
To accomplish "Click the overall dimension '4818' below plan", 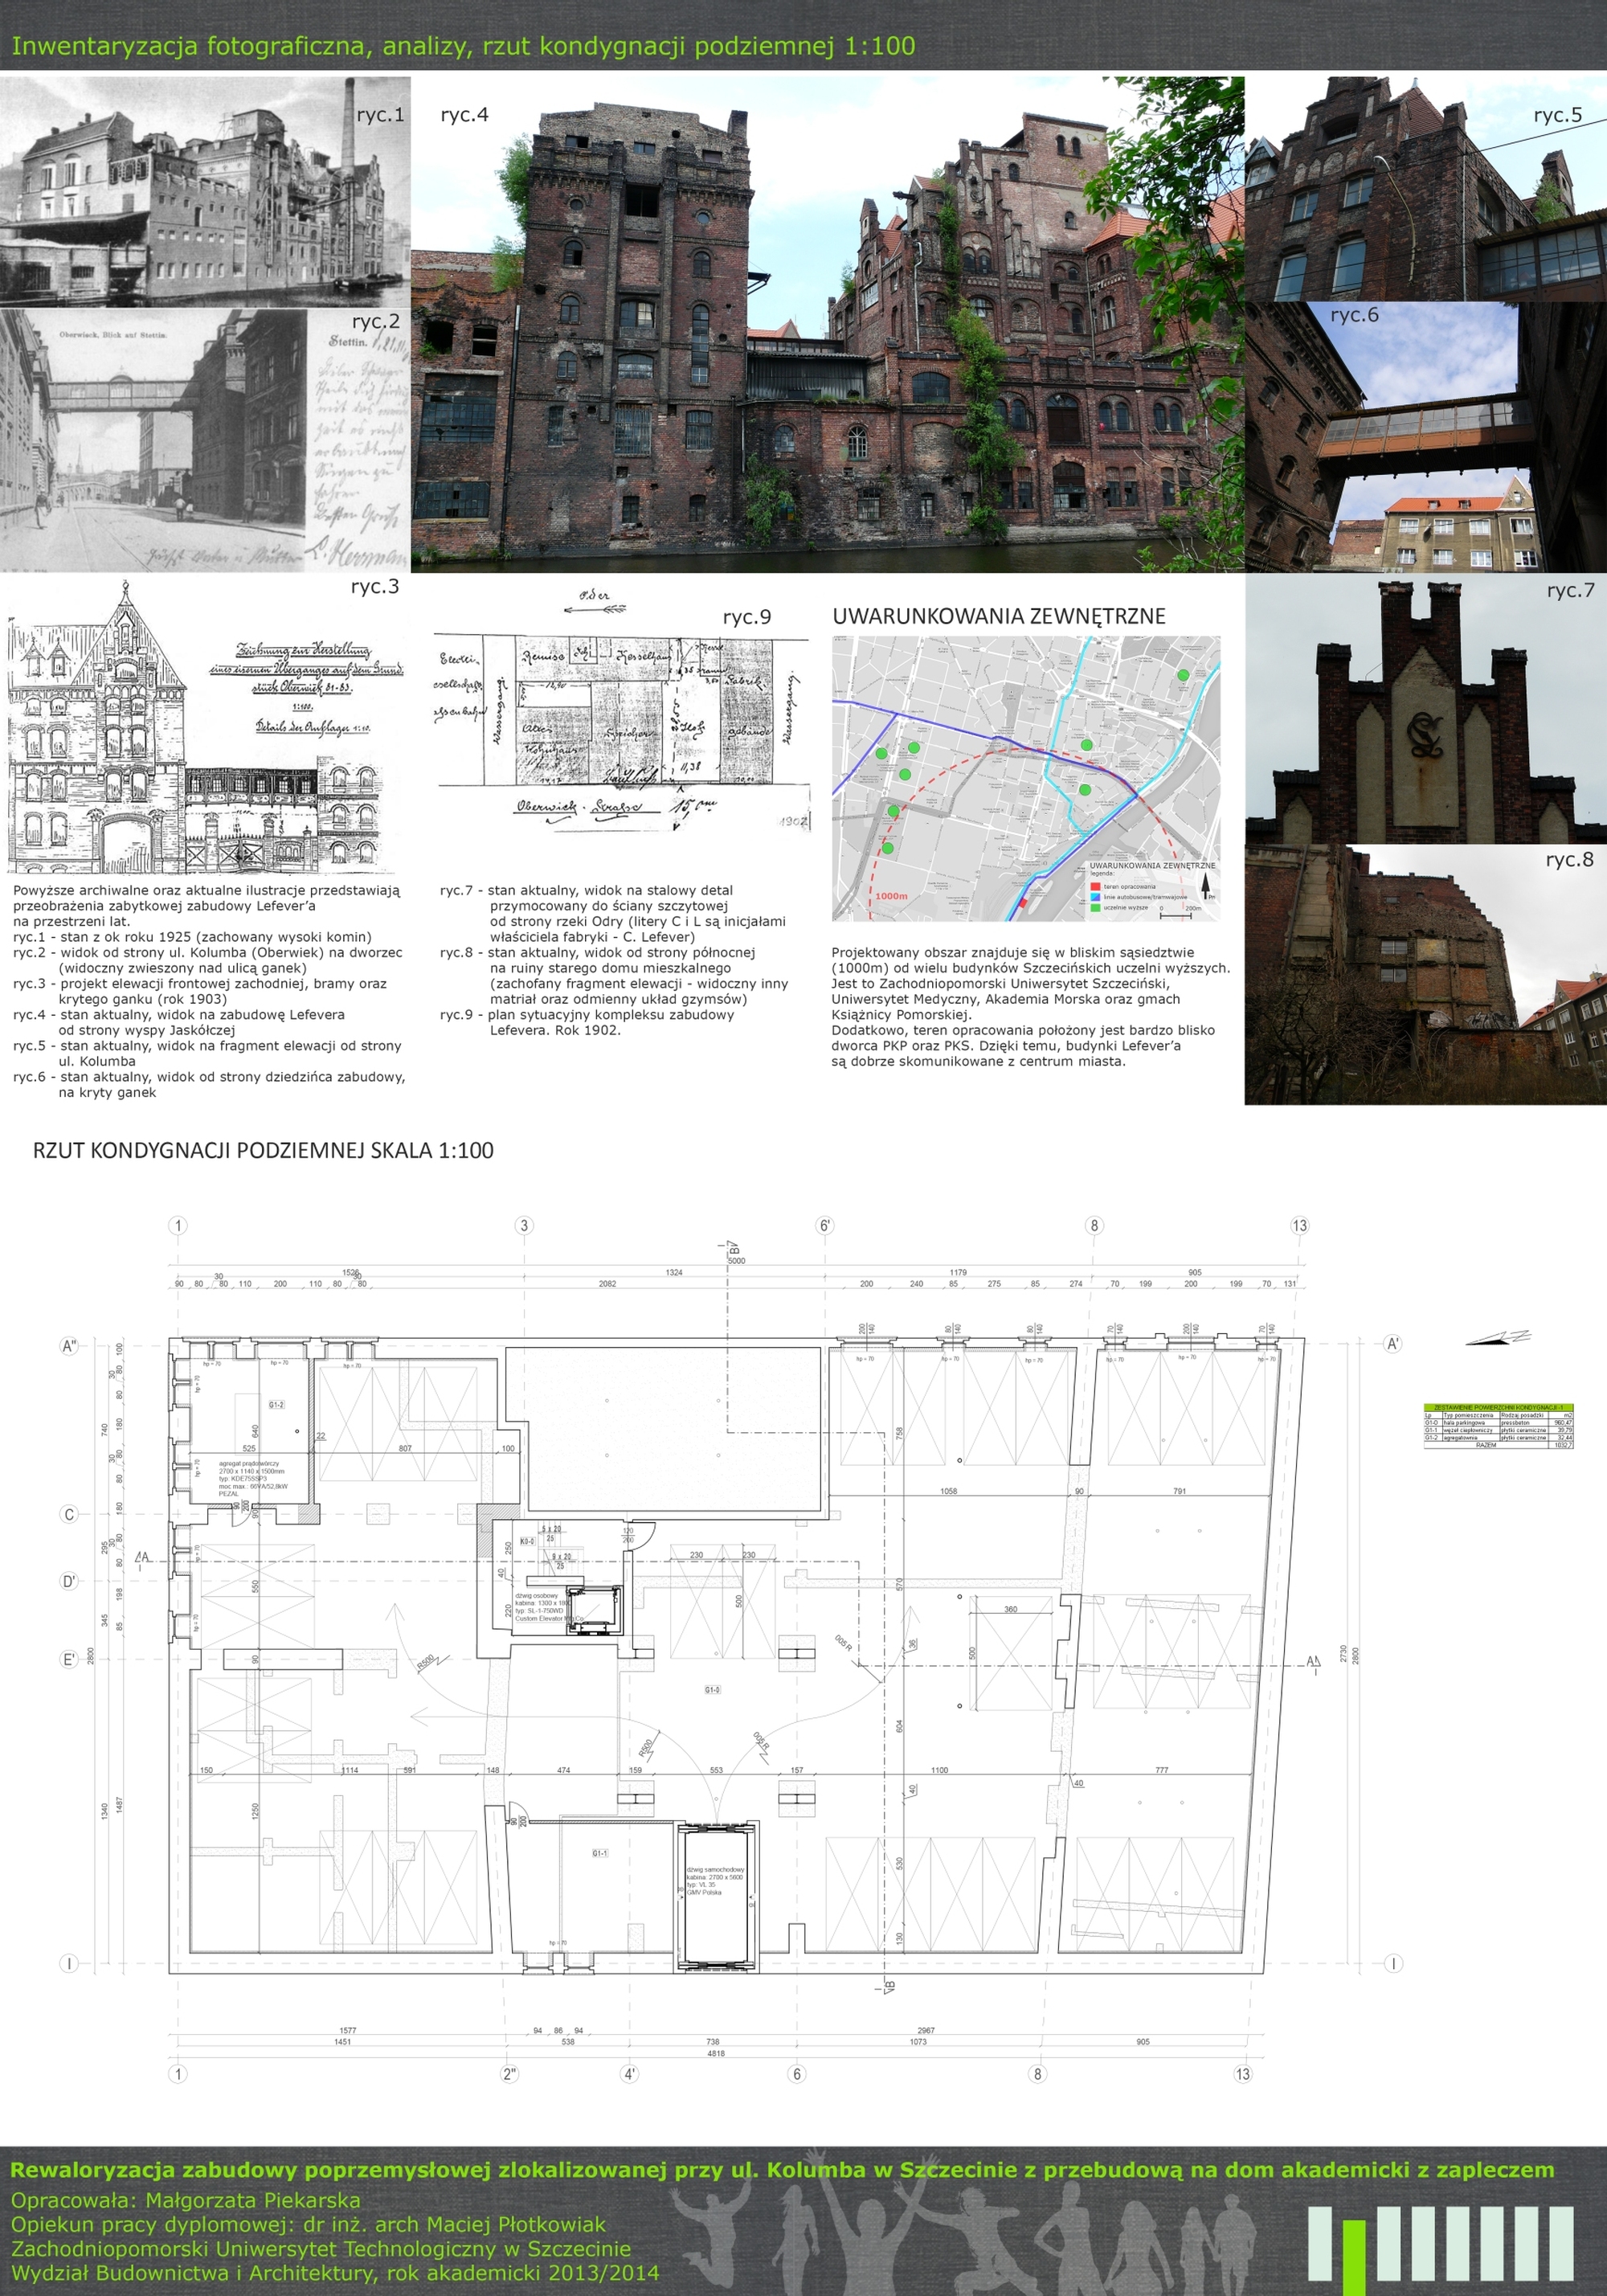I will [x=716, y=2053].
